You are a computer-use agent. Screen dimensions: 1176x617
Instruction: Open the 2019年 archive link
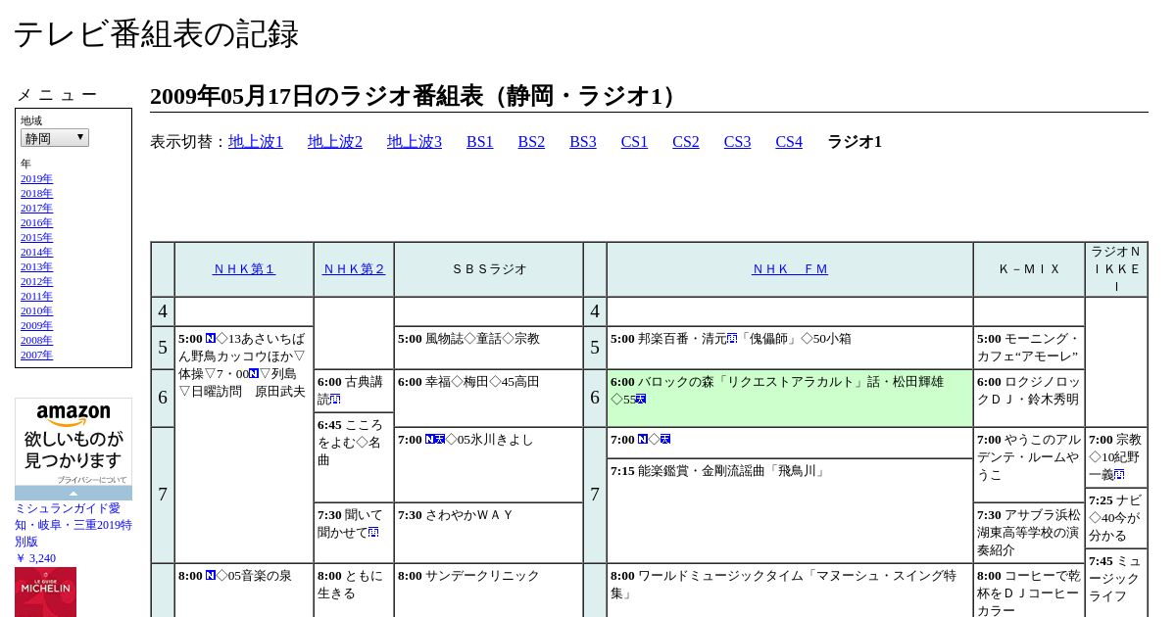pyautogui.click(x=36, y=178)
